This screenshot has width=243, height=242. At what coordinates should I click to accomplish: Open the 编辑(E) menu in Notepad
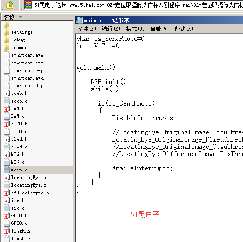[x=111, y=29]
